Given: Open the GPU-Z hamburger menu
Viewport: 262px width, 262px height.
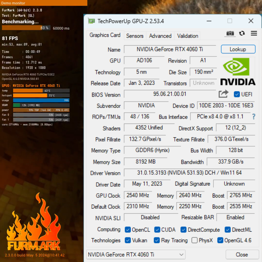Looking at the screenshot, I should point(254,33).
